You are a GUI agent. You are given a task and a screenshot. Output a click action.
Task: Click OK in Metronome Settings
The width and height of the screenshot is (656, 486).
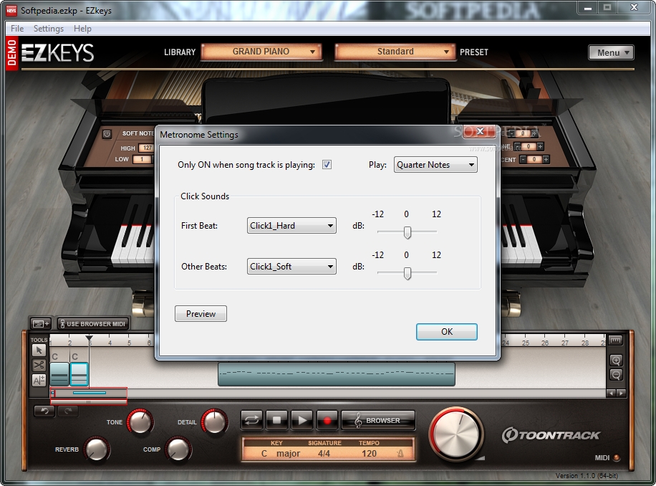click(x=446, y=332)
